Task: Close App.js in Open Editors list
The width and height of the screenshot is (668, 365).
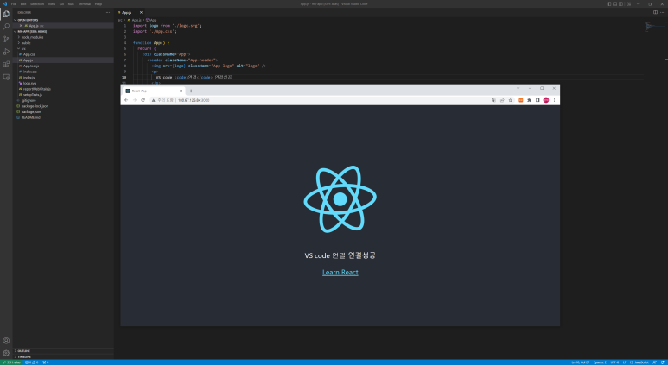Action: (x=21, y=26)
